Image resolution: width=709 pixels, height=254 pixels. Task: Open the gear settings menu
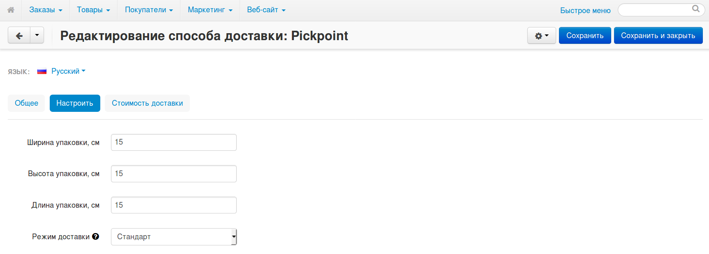point(541,36)
